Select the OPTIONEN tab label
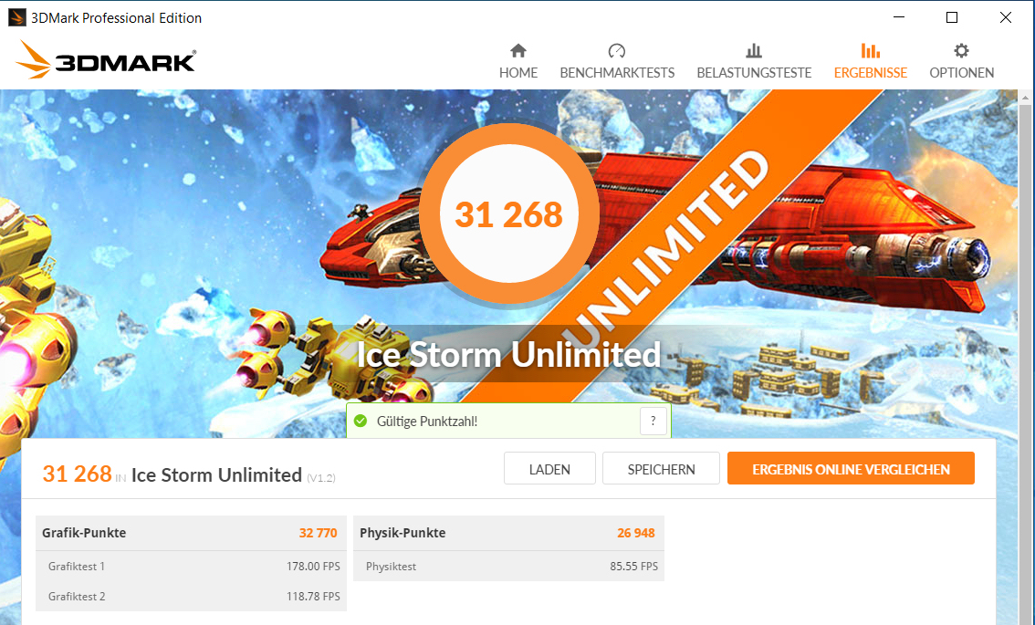The height and width of the screenshot is (625, 1035). tap(962, 73)
